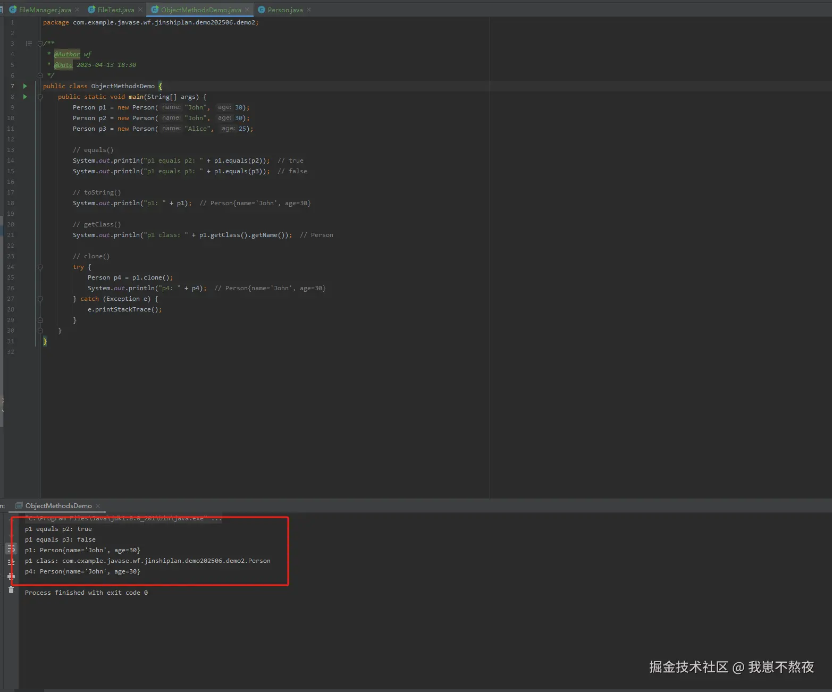Click the print console output icon

point(11,576)
